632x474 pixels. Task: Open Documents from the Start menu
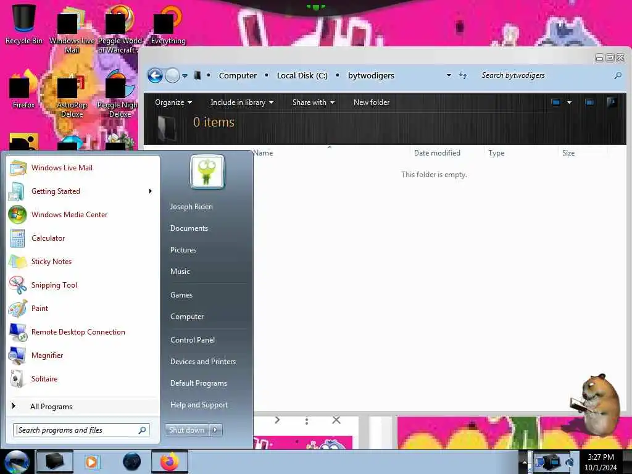(x=189, y=228)
